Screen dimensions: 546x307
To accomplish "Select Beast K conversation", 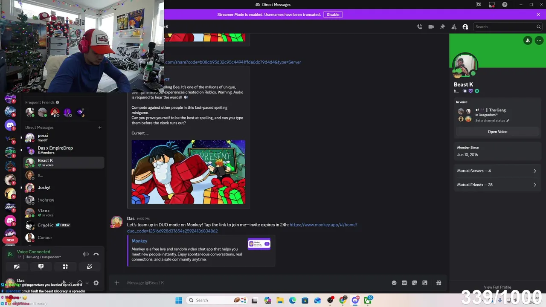I will coord(63,162).
